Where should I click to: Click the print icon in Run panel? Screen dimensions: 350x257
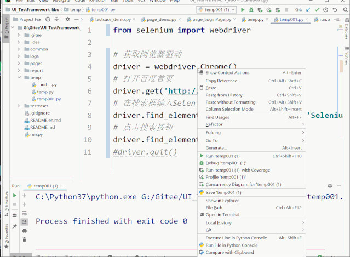pos(24,231)
